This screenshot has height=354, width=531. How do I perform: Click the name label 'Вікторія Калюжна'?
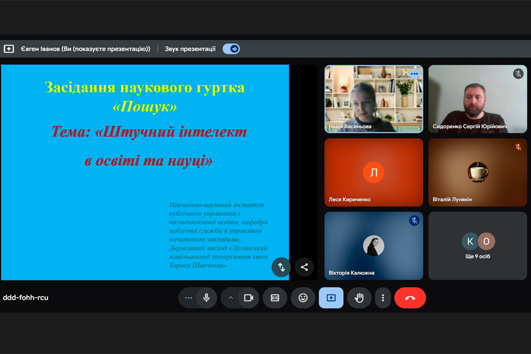352,273
